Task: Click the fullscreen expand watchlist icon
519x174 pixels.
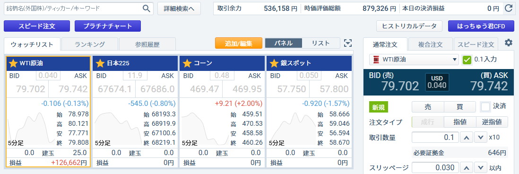Action: (x=348, y=43)
